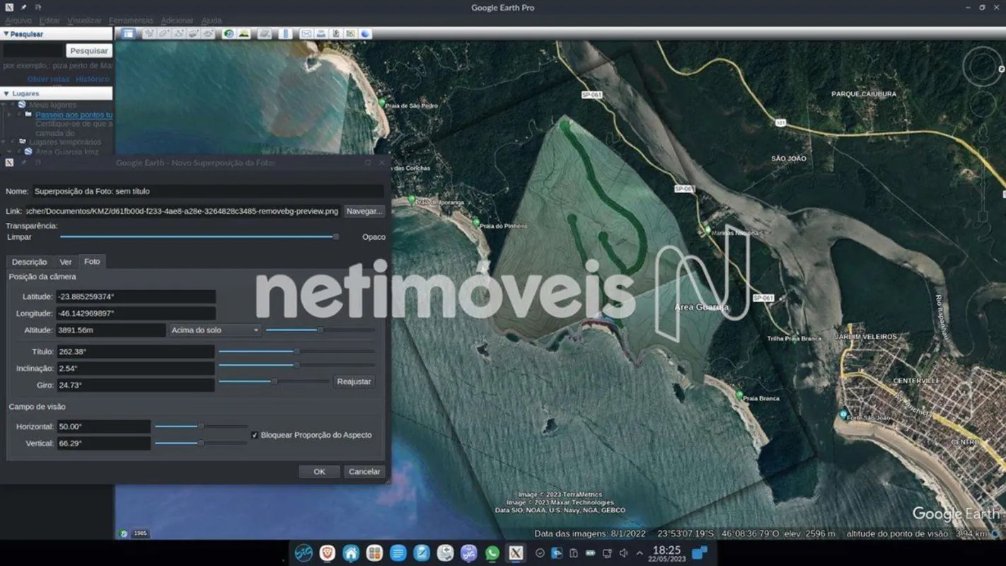Click the print toolbar icon

pyautogui.click(x=321, y=33)
